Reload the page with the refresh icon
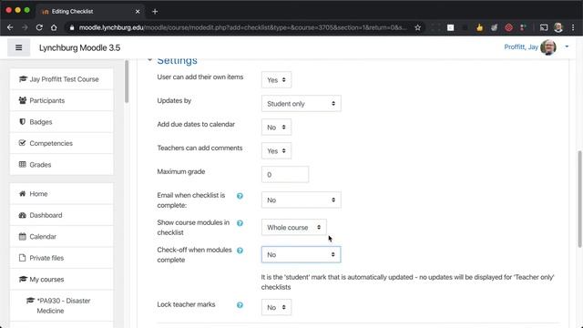 (x=39, y=27)
